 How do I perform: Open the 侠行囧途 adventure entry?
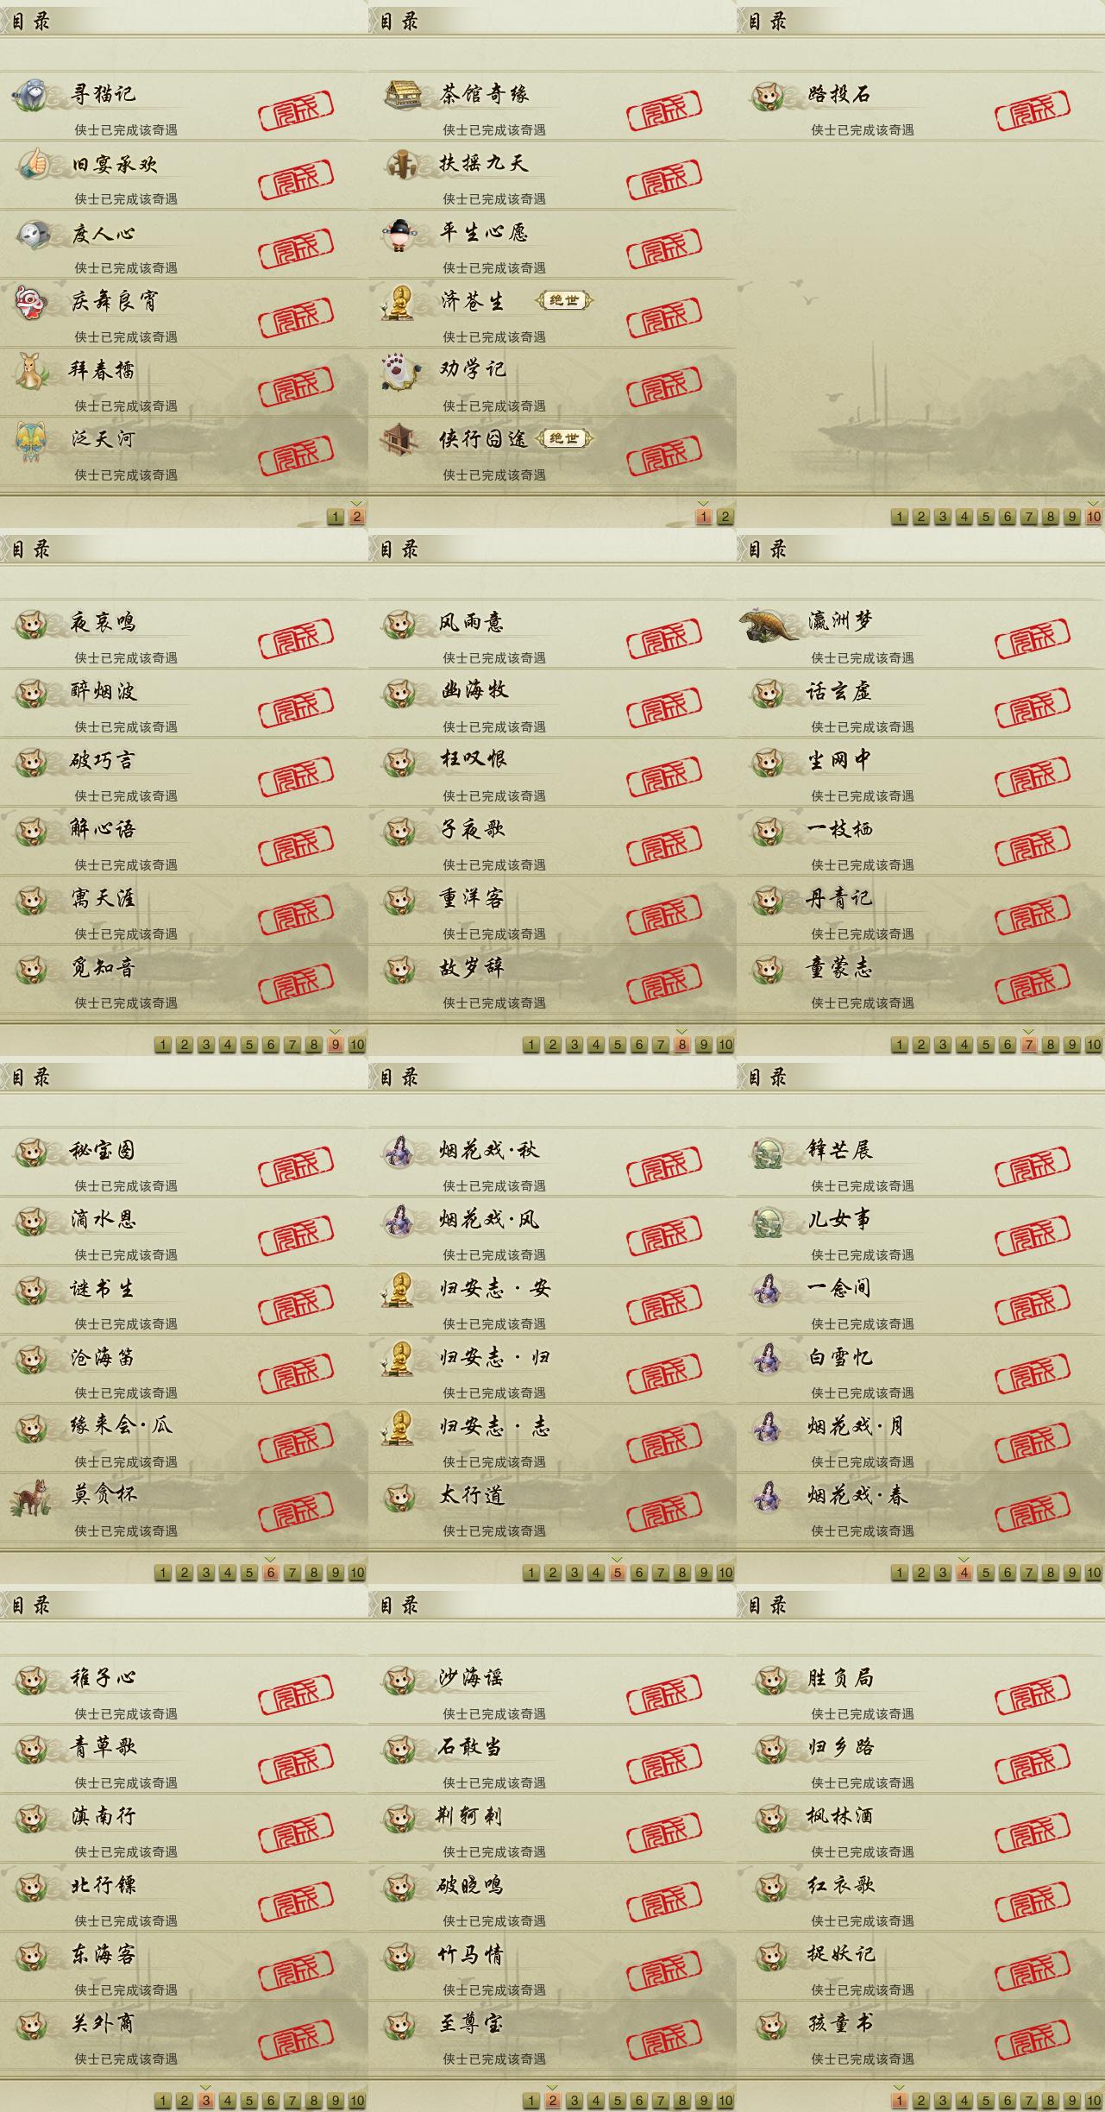552,452
